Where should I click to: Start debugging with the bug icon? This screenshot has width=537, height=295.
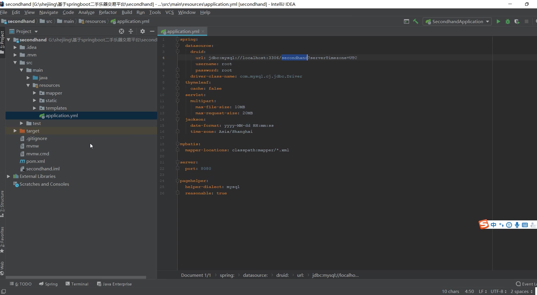pyautogui.click(x=507, y=21)
